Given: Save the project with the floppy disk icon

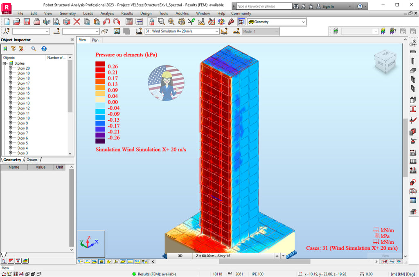Looking at the screenshot, I should tap(27, 22).
